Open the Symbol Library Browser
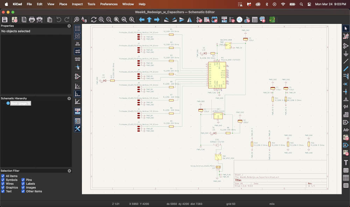 pyautogui.click(x=207, y=20)
